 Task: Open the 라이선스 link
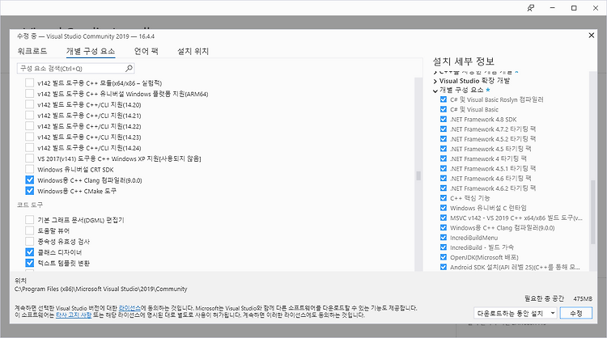point(129,308)
